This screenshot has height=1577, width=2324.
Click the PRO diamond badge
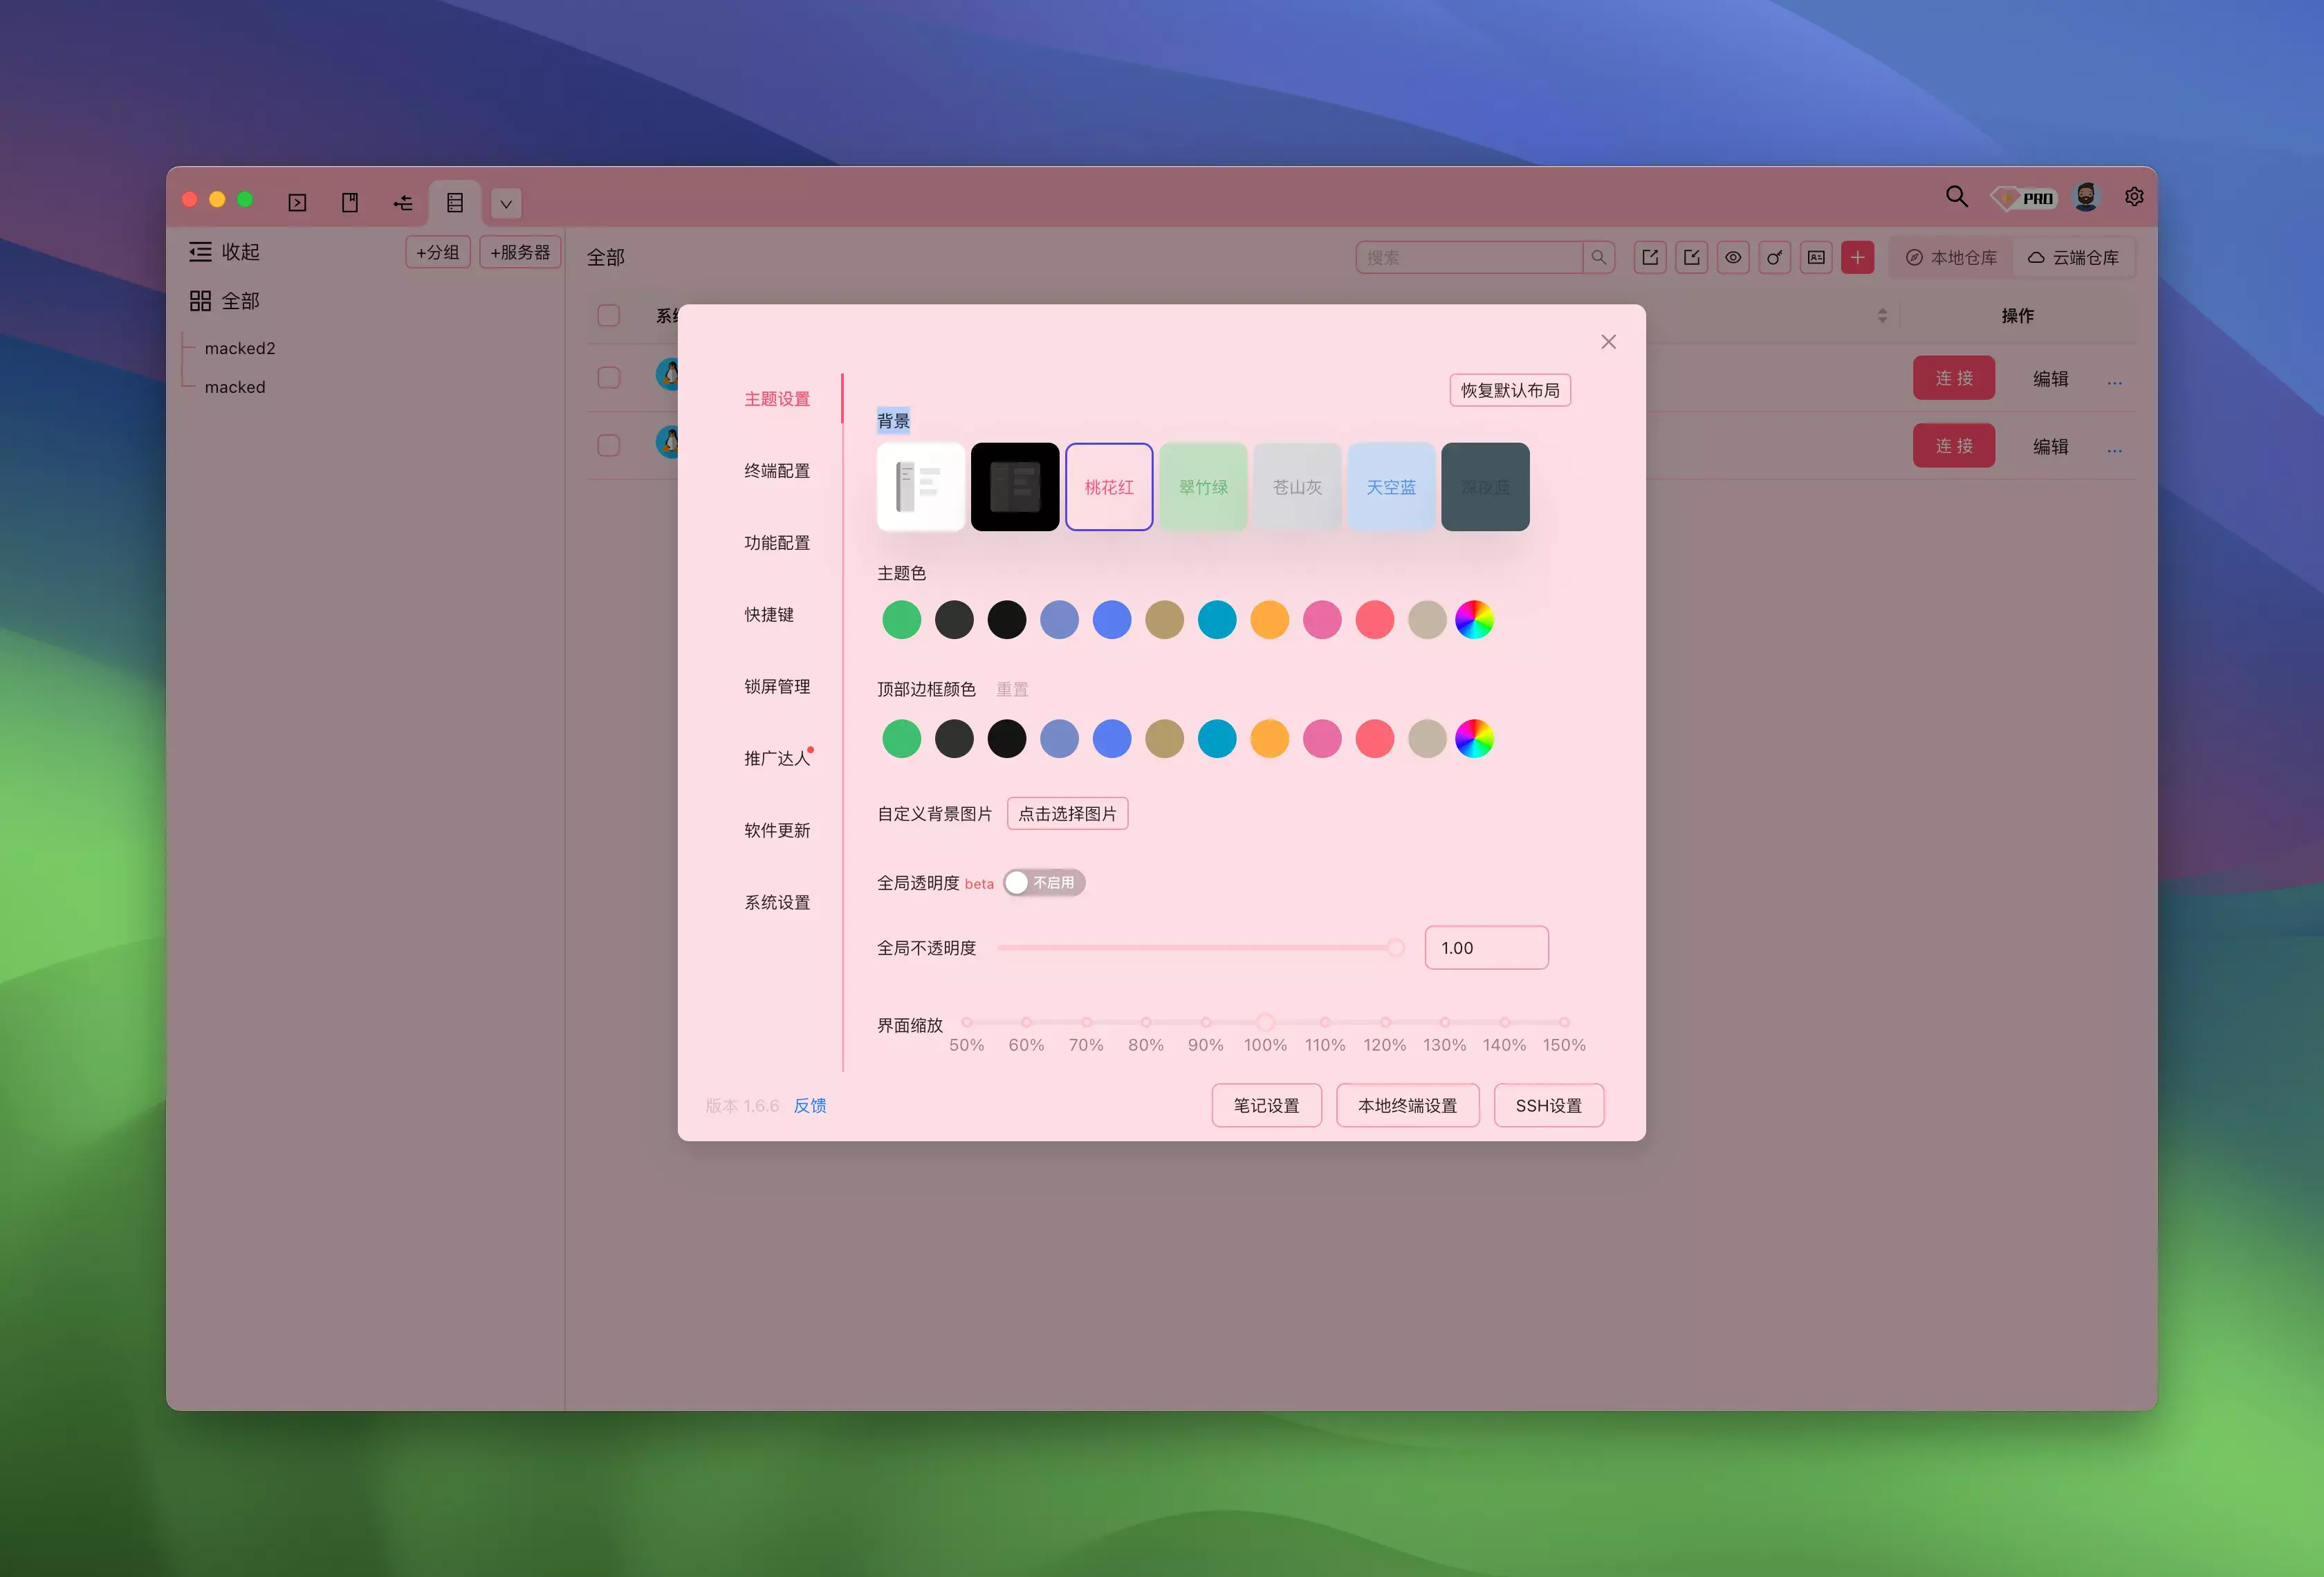point(2023,198)
